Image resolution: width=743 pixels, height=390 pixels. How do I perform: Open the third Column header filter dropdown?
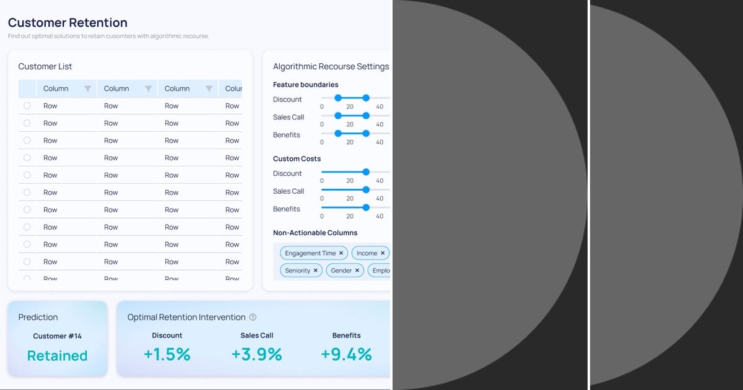209,89
